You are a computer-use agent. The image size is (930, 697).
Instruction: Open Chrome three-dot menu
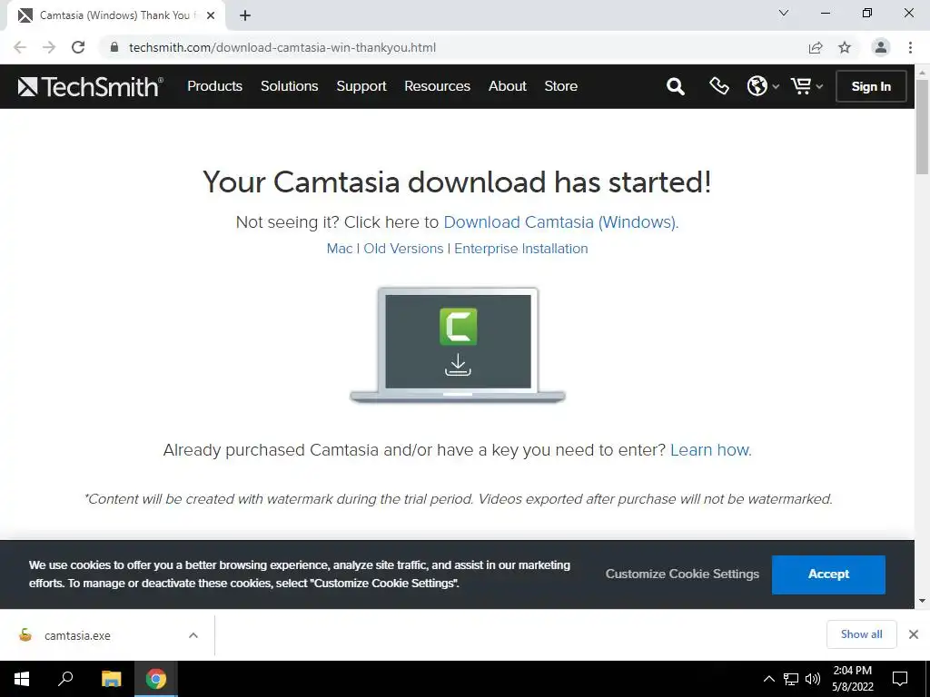click(x=910, y=47)
